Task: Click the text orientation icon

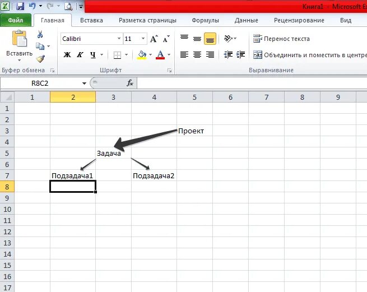Action: (228, 39)
